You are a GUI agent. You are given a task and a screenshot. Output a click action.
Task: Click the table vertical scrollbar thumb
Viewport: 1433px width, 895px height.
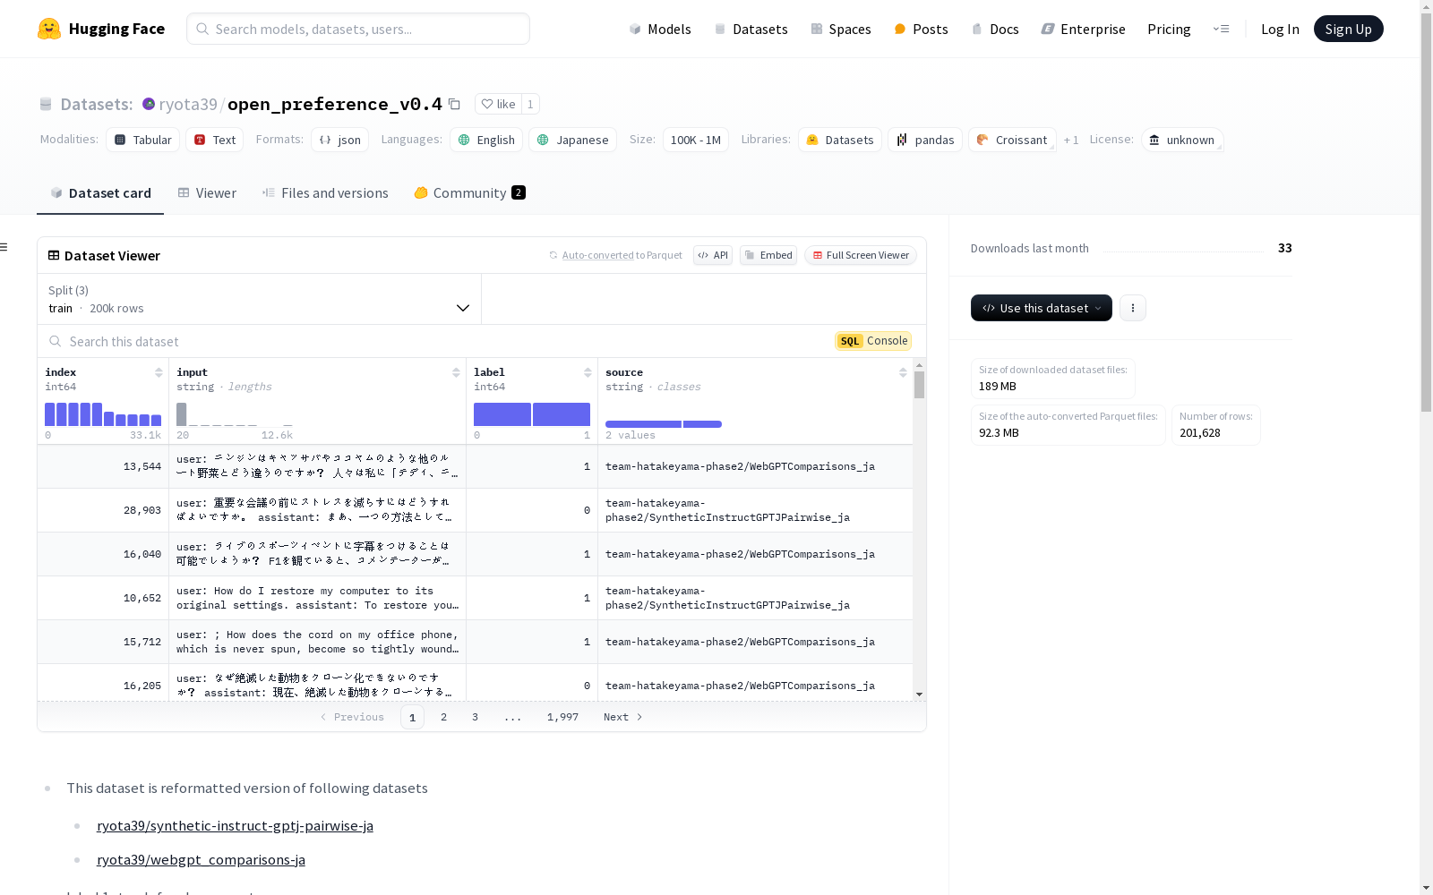coord(919,385)
